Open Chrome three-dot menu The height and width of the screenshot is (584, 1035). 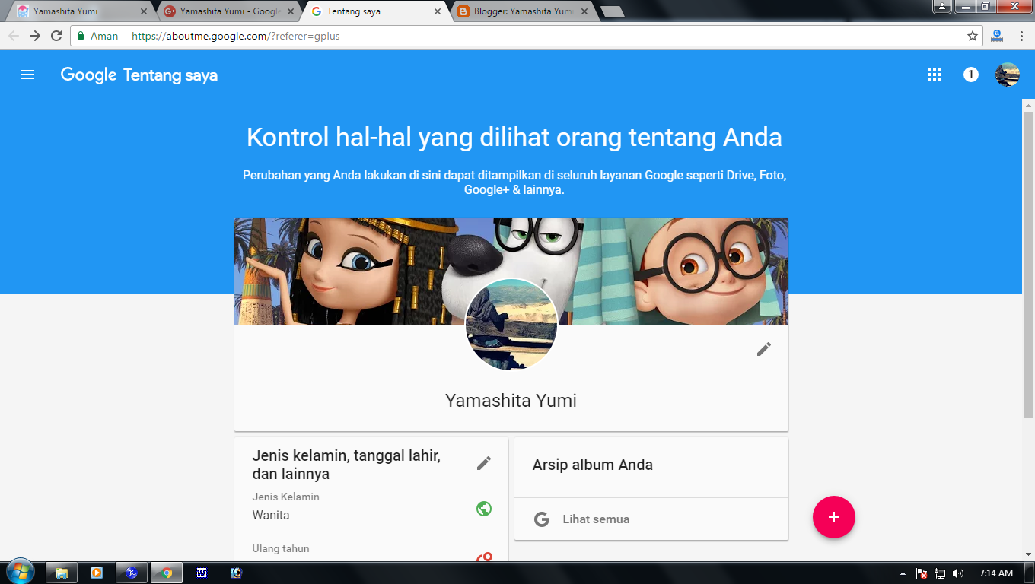pyautogui.click(x=1021, y=36)
